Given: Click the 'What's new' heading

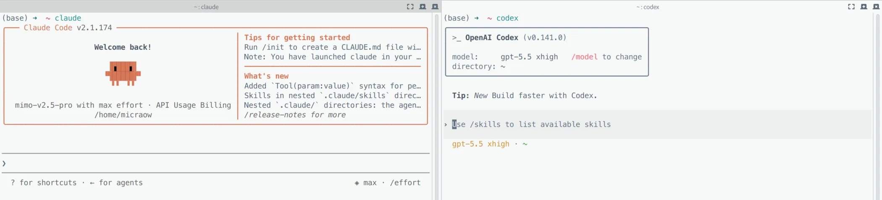Looking at the screenshot, I should (266, 76).
